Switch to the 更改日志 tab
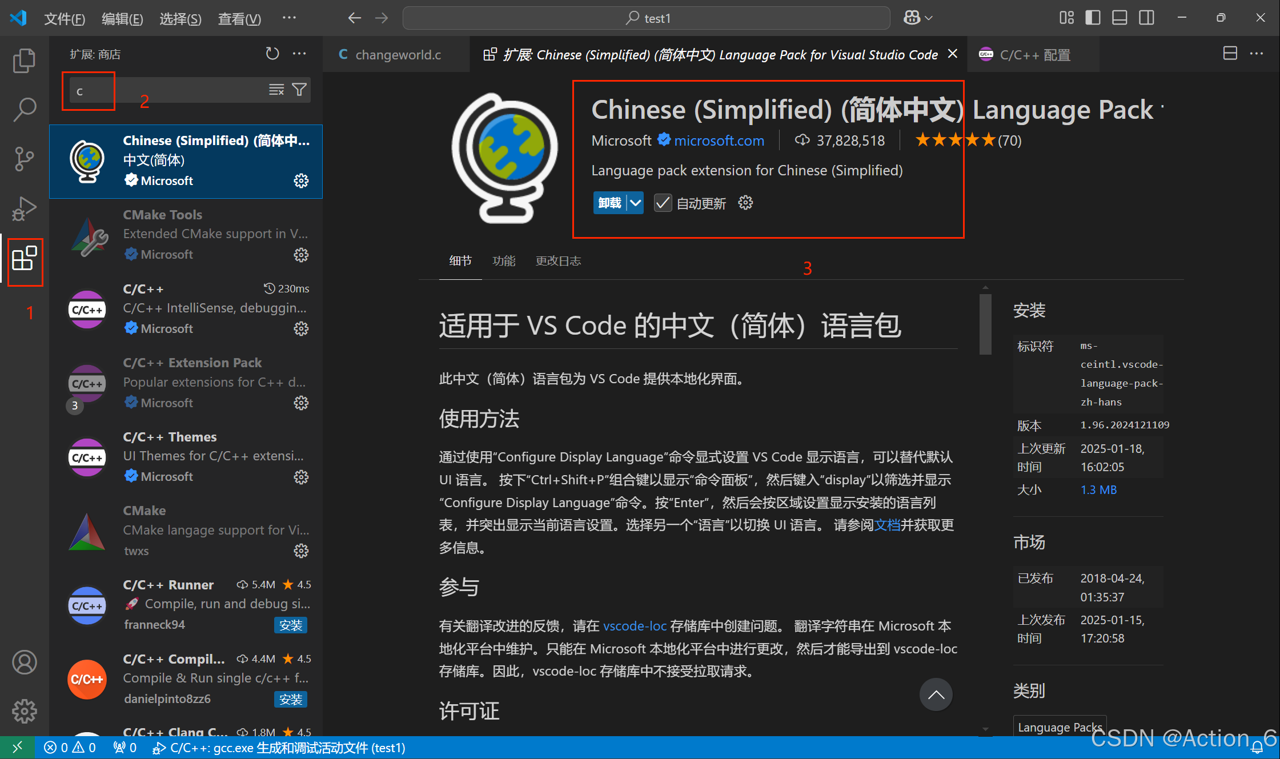 (x=558, y=261)
